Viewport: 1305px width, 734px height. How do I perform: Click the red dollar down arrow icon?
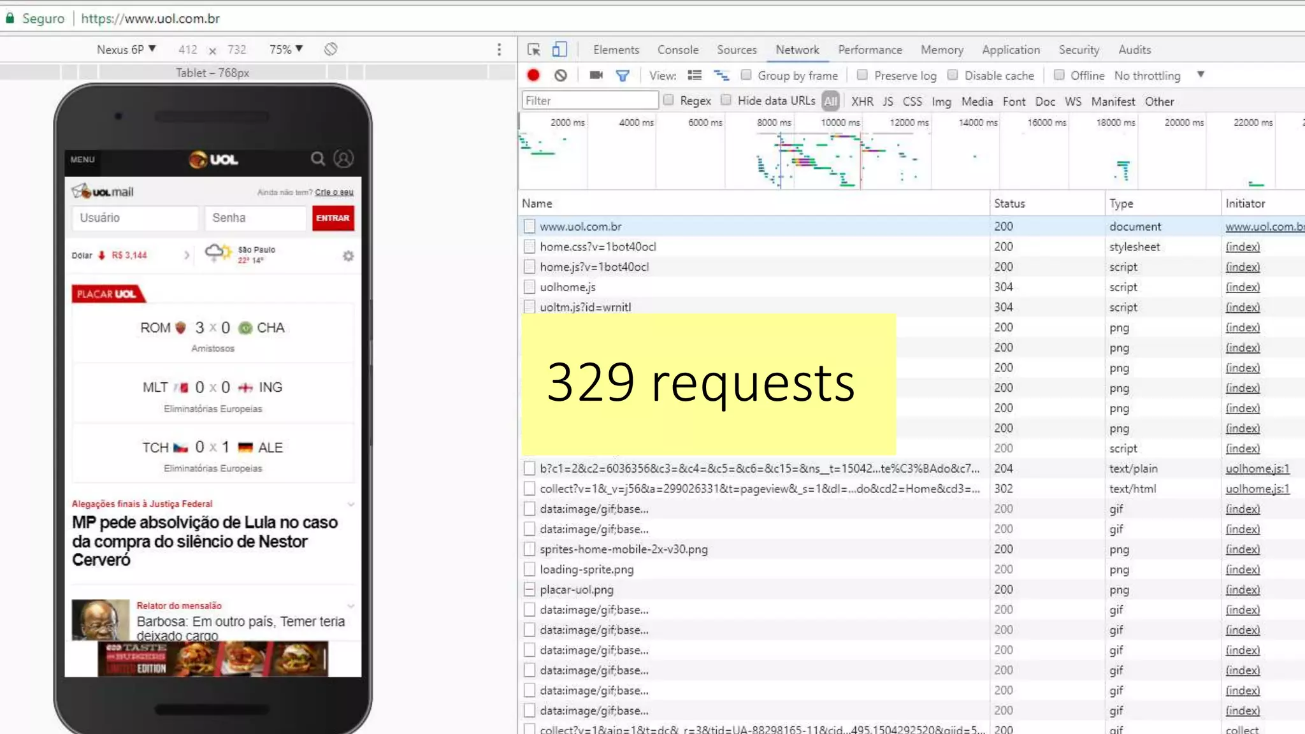pyautogui.click(x=101, y=255)
